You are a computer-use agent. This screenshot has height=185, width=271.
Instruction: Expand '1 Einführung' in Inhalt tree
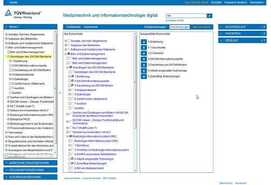10,61
